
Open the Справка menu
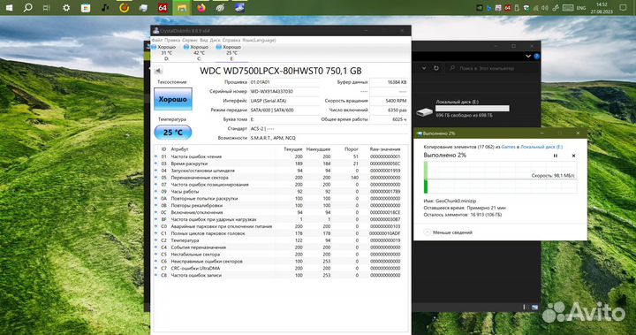point(231,40)
